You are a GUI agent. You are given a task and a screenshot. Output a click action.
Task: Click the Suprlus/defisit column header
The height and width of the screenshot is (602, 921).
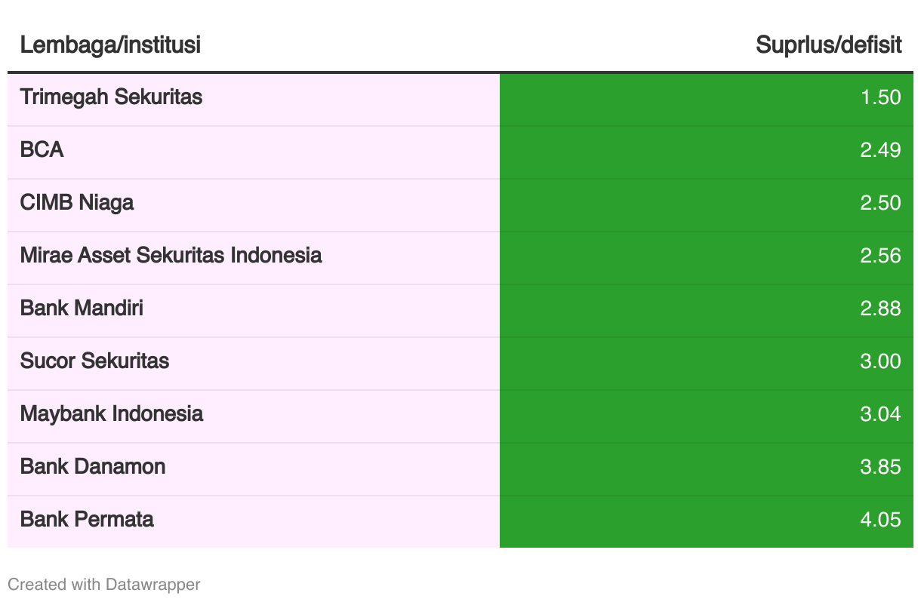point(828,45)
